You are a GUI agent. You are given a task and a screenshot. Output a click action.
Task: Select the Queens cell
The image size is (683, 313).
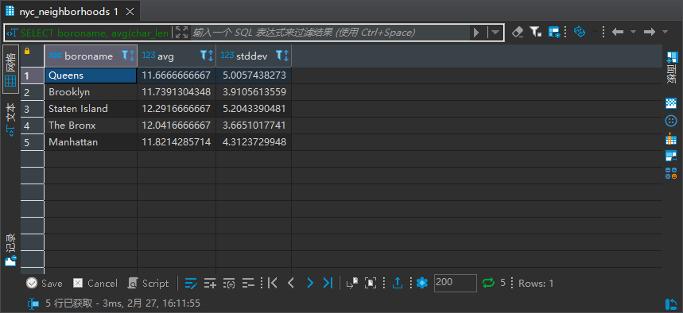pyautogui.click(x=91, y=75)
